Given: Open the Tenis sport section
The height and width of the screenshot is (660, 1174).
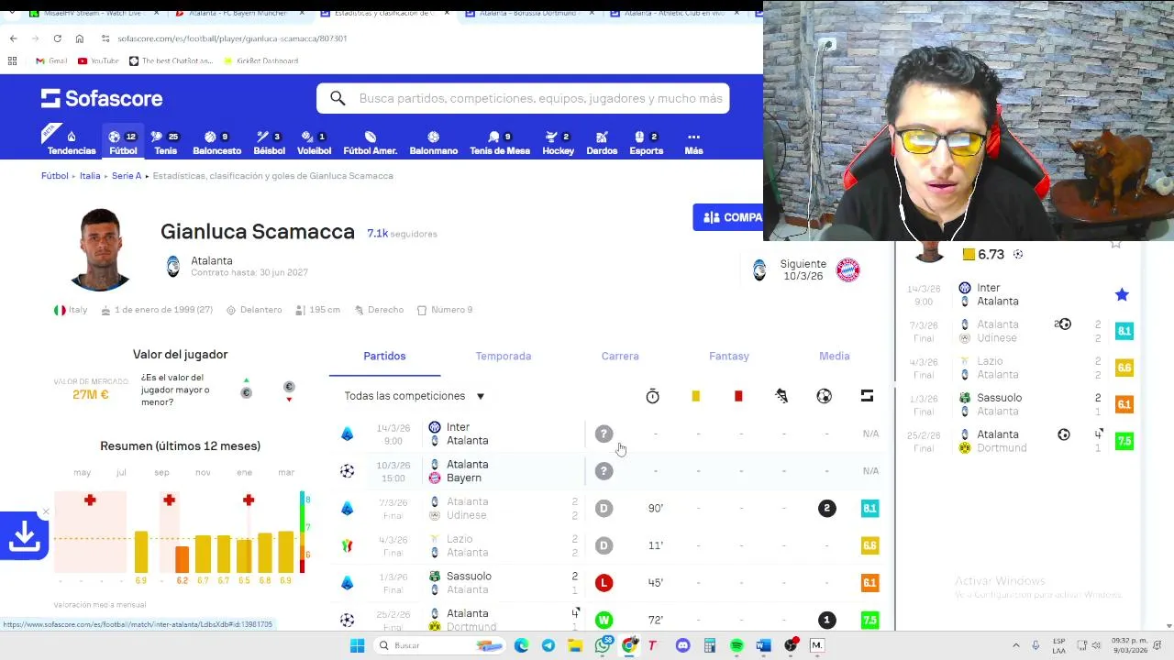Looking at the screenshot, I should point(165,143).
